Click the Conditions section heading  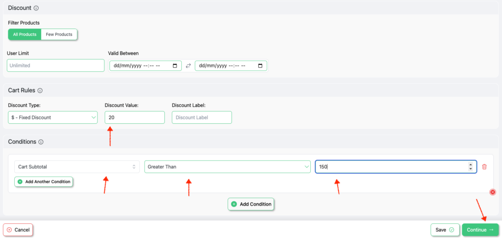tap(22, 142)
